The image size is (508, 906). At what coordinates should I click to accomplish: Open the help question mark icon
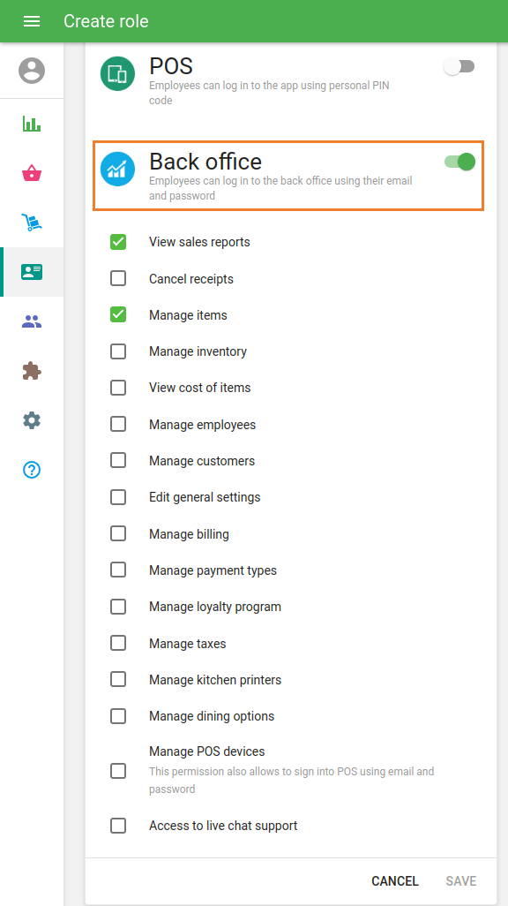click(x=32, y=470)
